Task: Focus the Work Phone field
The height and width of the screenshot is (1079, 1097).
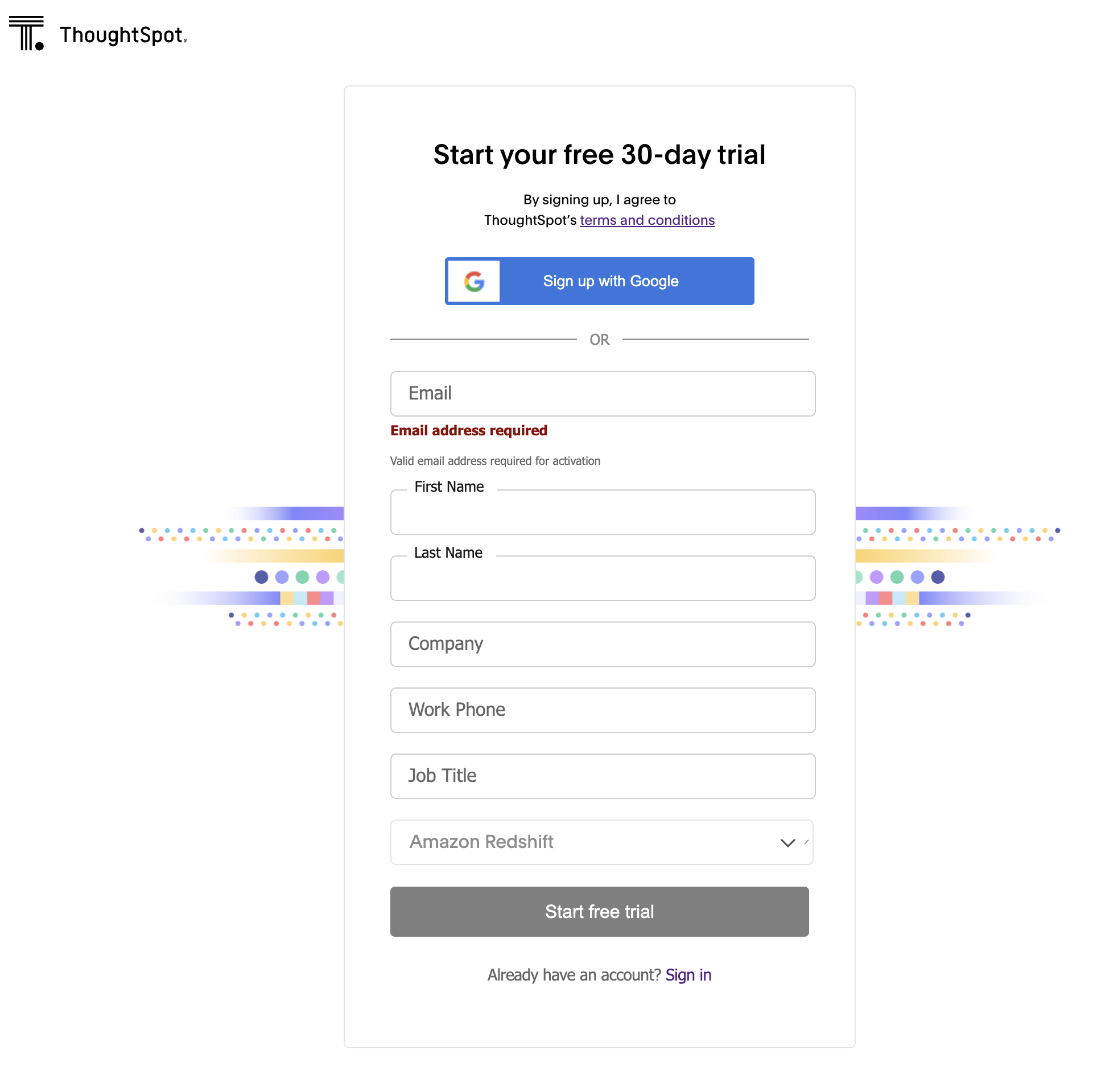Action: point(603,710)
